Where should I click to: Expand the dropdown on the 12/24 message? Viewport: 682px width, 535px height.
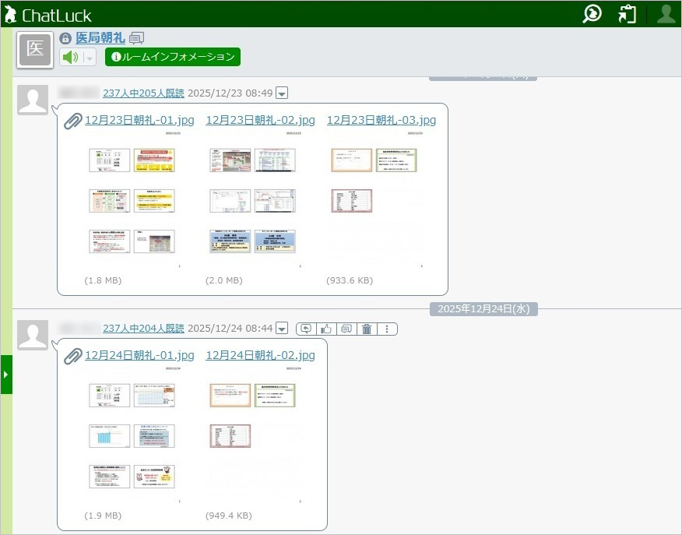(x=282, y=329)
